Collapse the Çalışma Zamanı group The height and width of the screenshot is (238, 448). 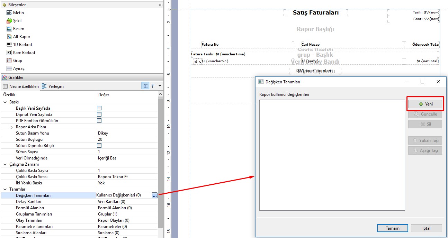pos(5,164)
